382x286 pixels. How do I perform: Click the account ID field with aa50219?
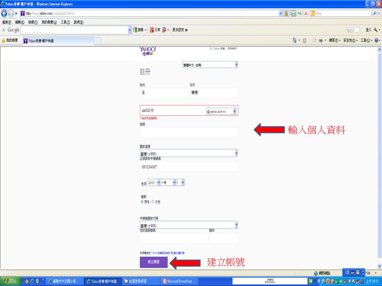tap(173, 110)
